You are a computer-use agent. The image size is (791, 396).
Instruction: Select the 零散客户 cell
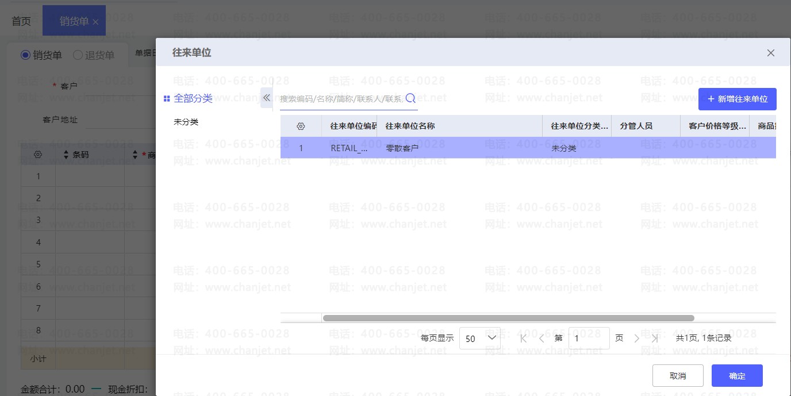(460, 148)
